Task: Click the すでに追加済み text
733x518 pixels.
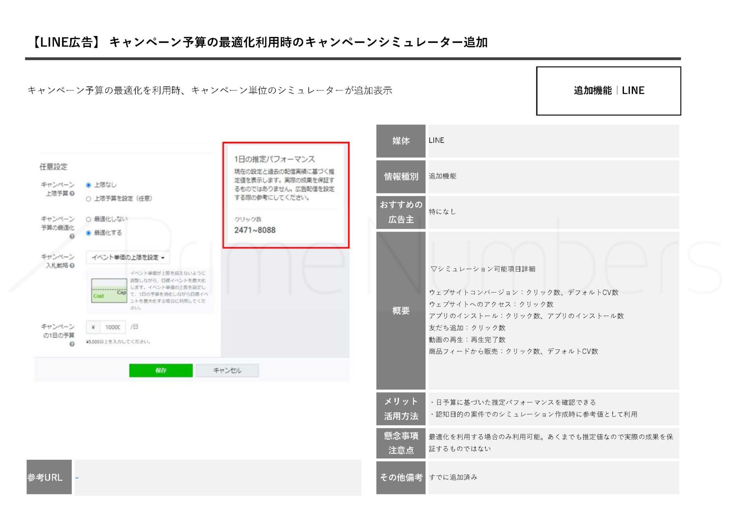Action: [453, 477]
